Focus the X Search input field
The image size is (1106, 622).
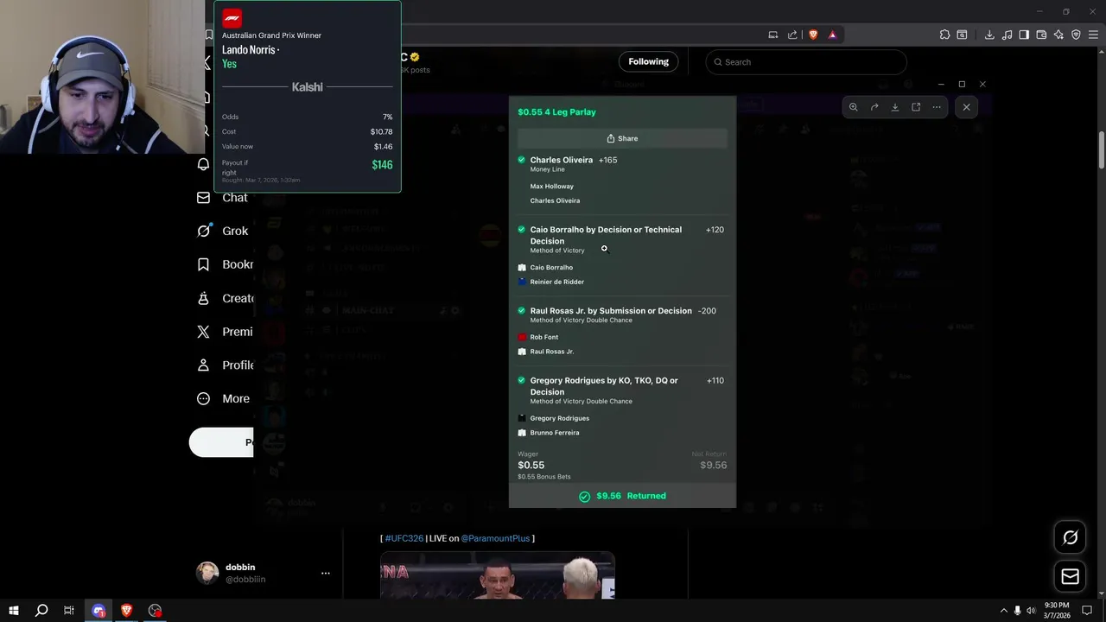806,62
